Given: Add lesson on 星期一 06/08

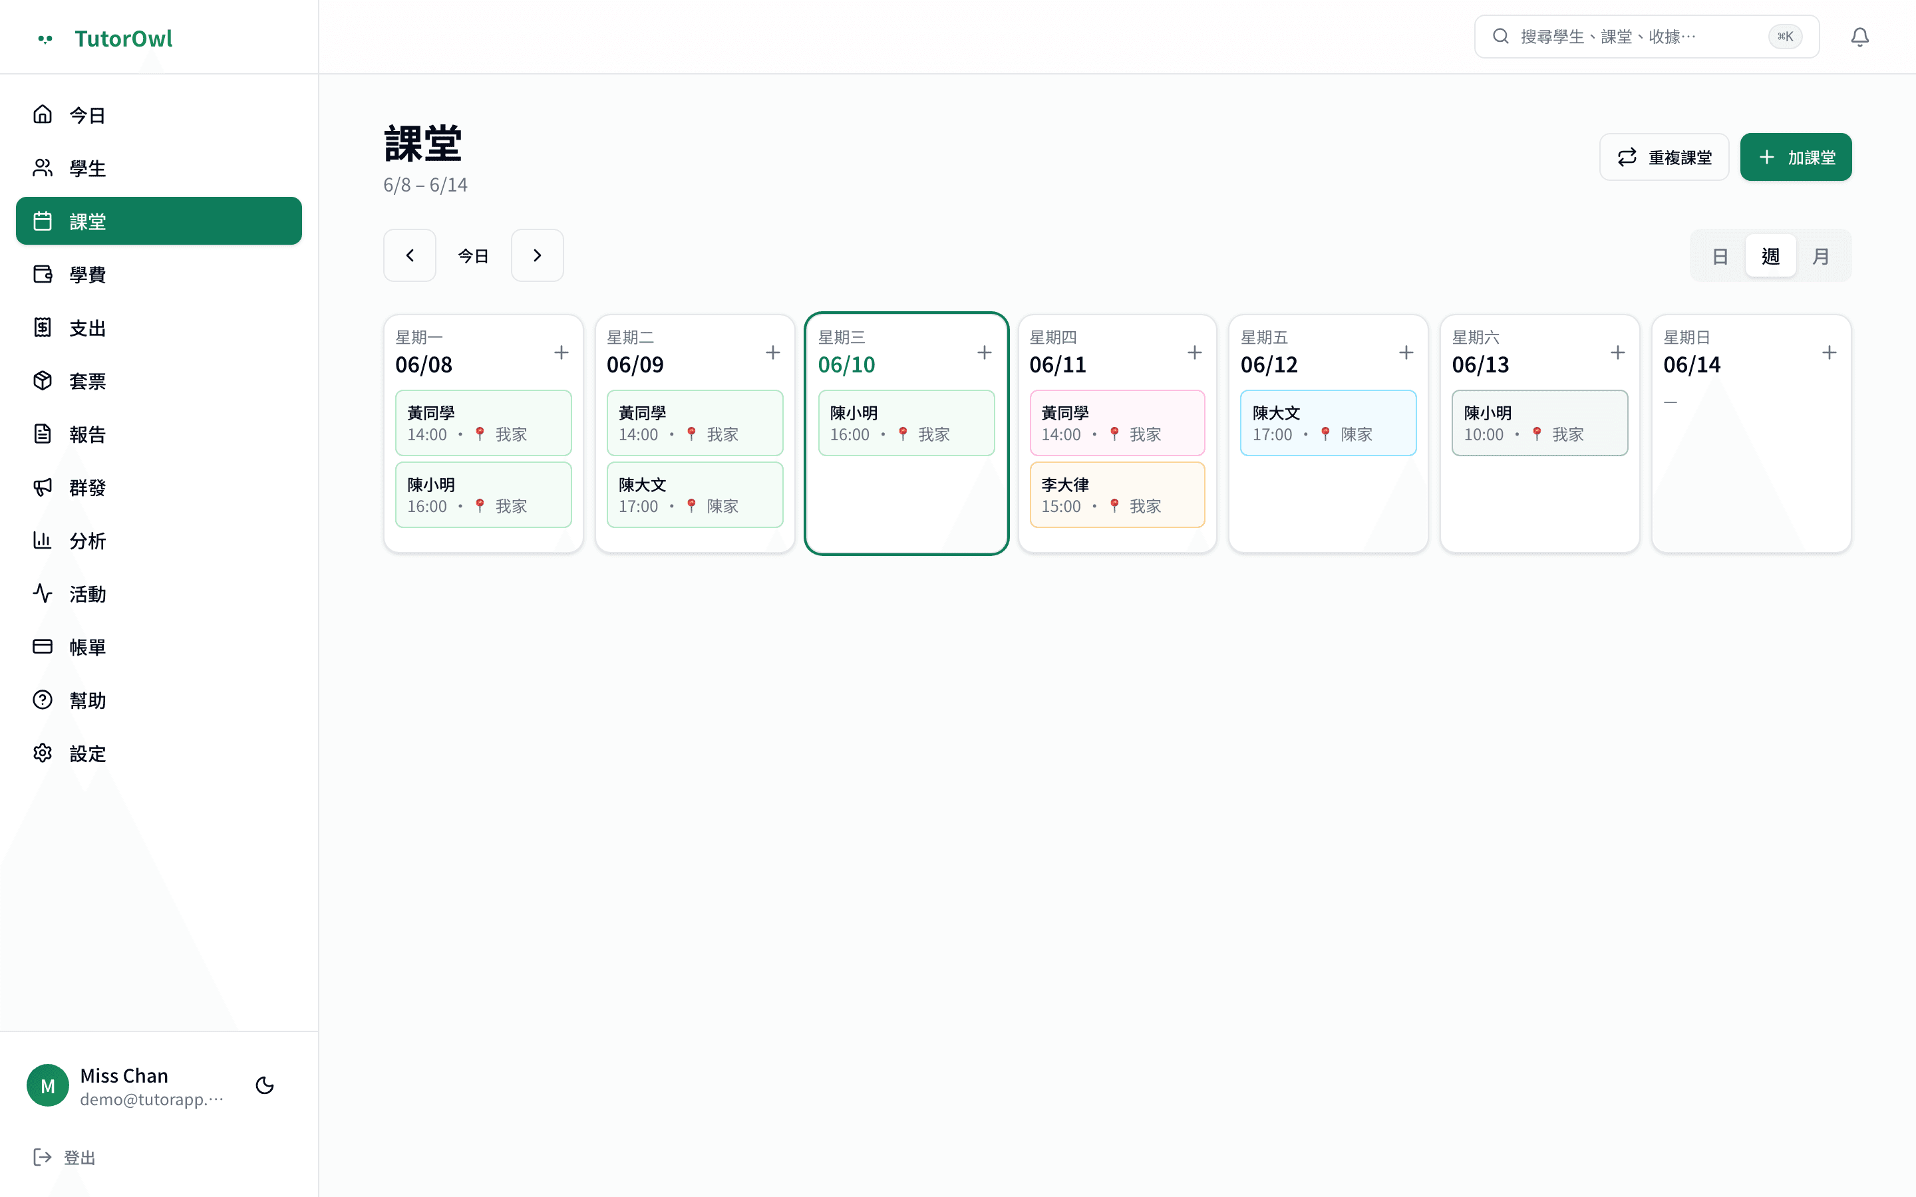Looking at the screenshot, I should click(x=561, y=352).
